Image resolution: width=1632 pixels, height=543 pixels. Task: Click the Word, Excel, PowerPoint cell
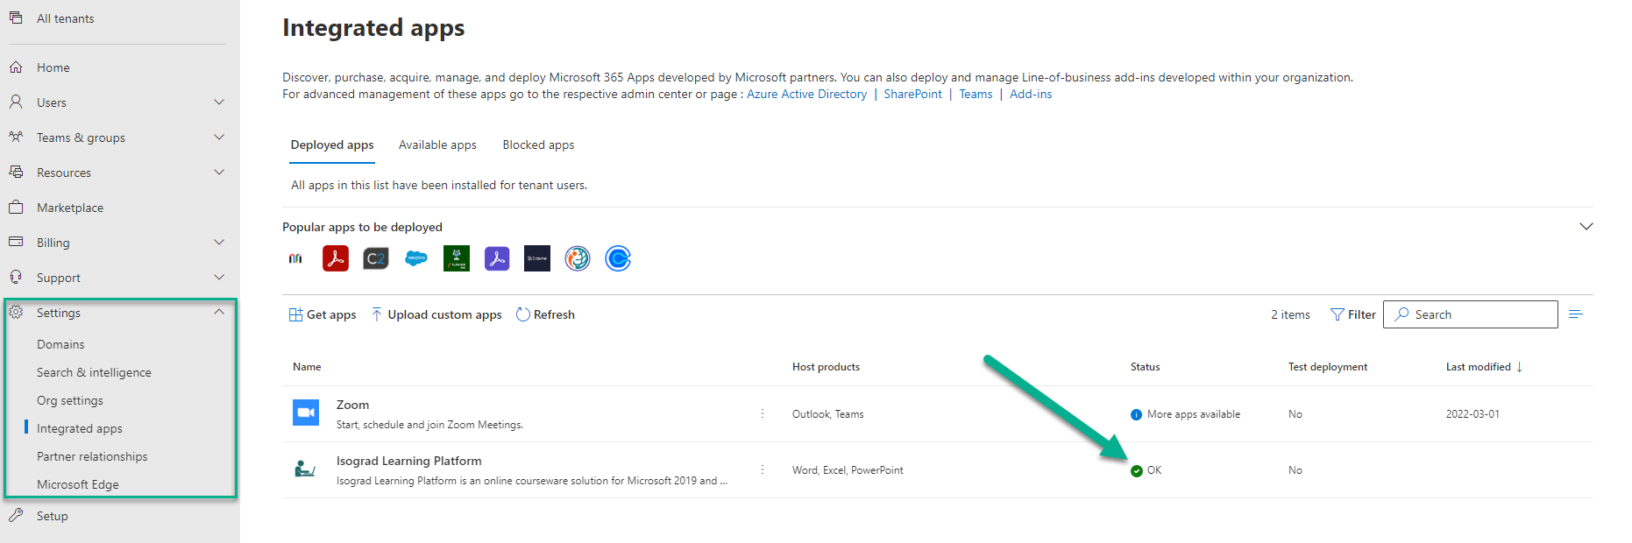[x=848, y=470]
